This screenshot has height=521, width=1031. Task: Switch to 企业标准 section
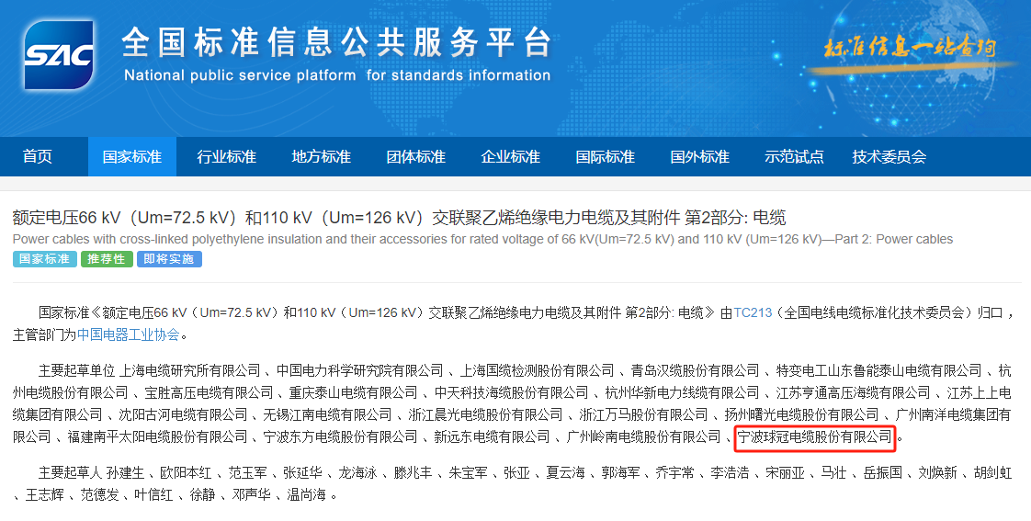coord(511,156)
